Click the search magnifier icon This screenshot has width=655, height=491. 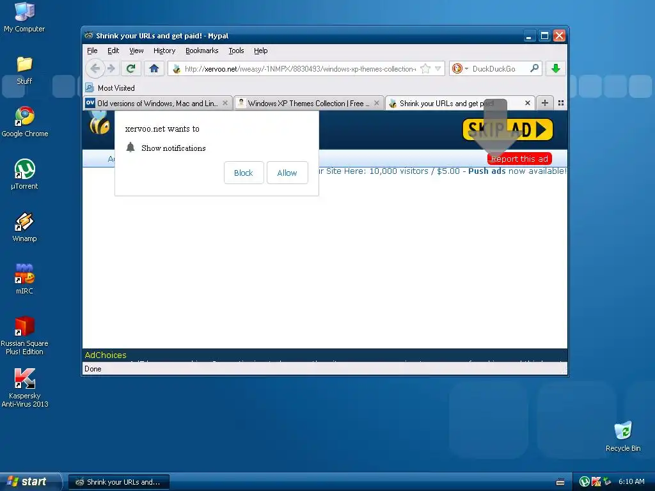pyautogui.click(x=534, y=68)
